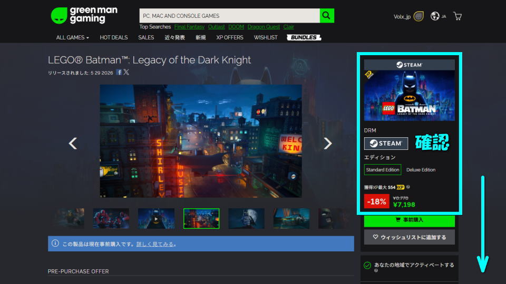Show the next screenshot with right arrow

327,143
